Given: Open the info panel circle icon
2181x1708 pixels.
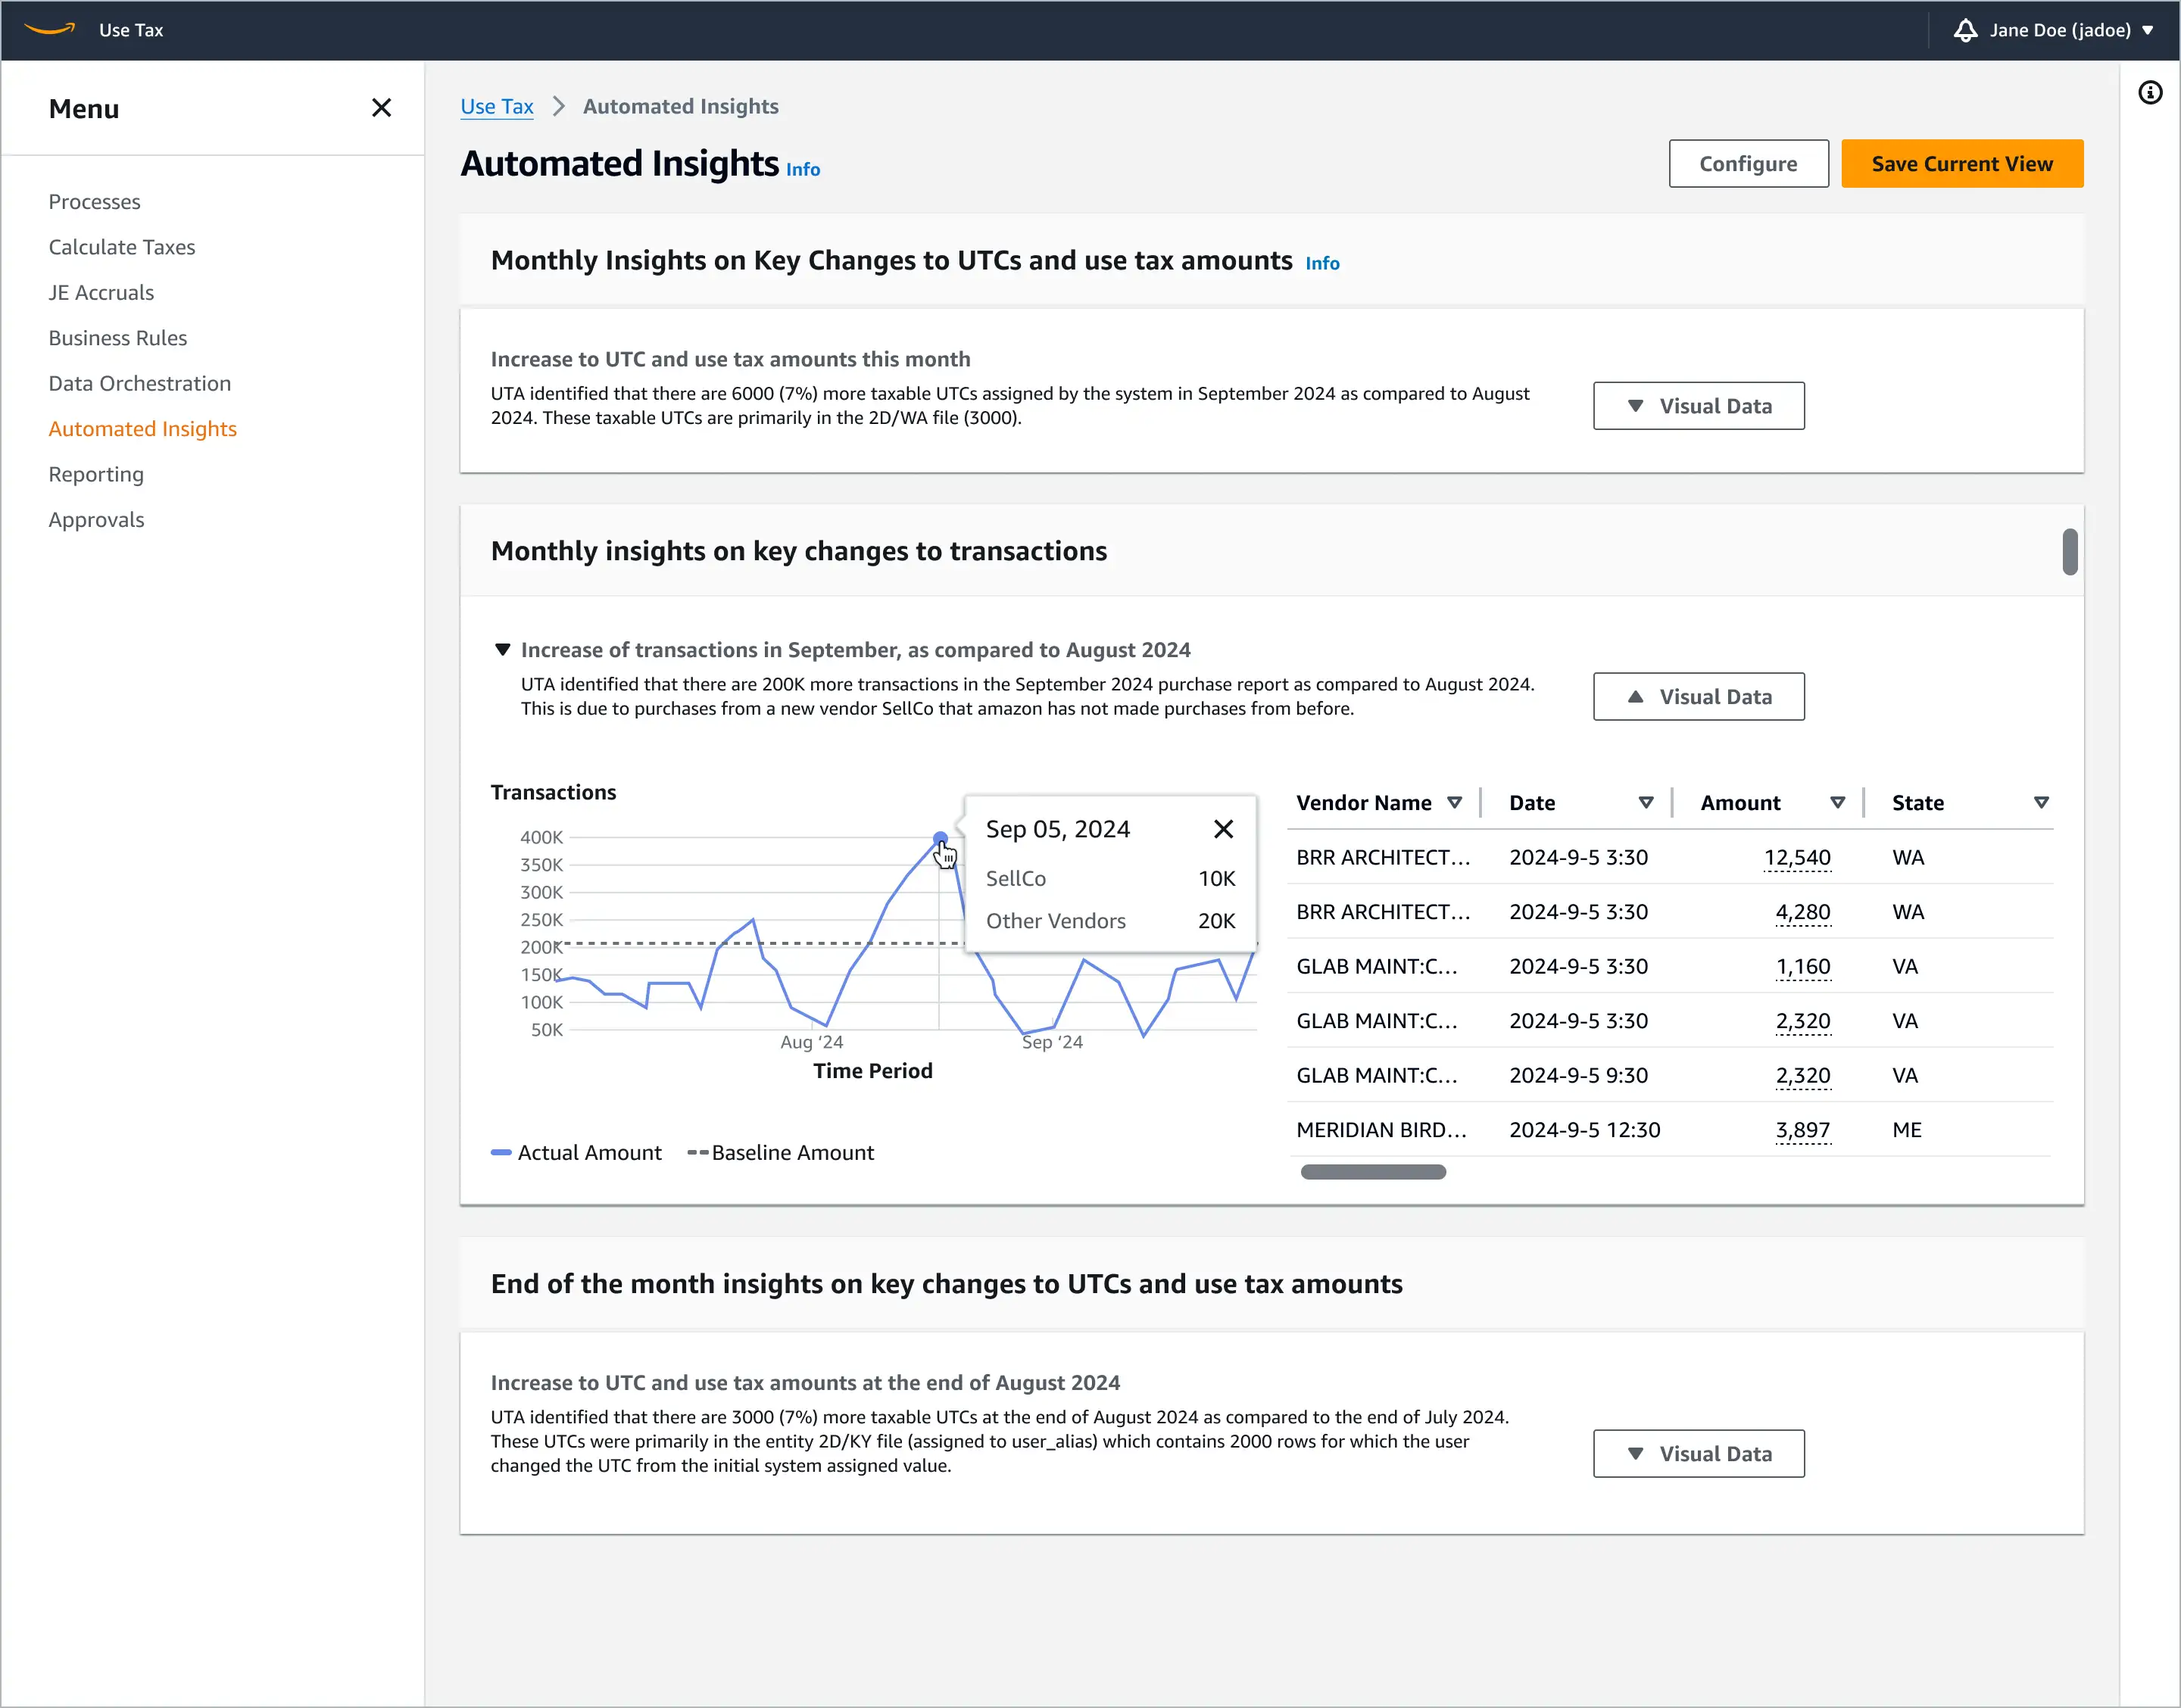Looking at the screenshot, I should click(2150, 93).
